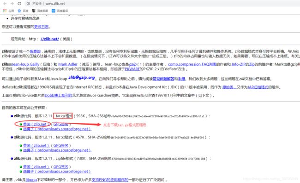300x183 pixels.
Task: Open the 手册 manual link
Action: click(x=181, y=79)
